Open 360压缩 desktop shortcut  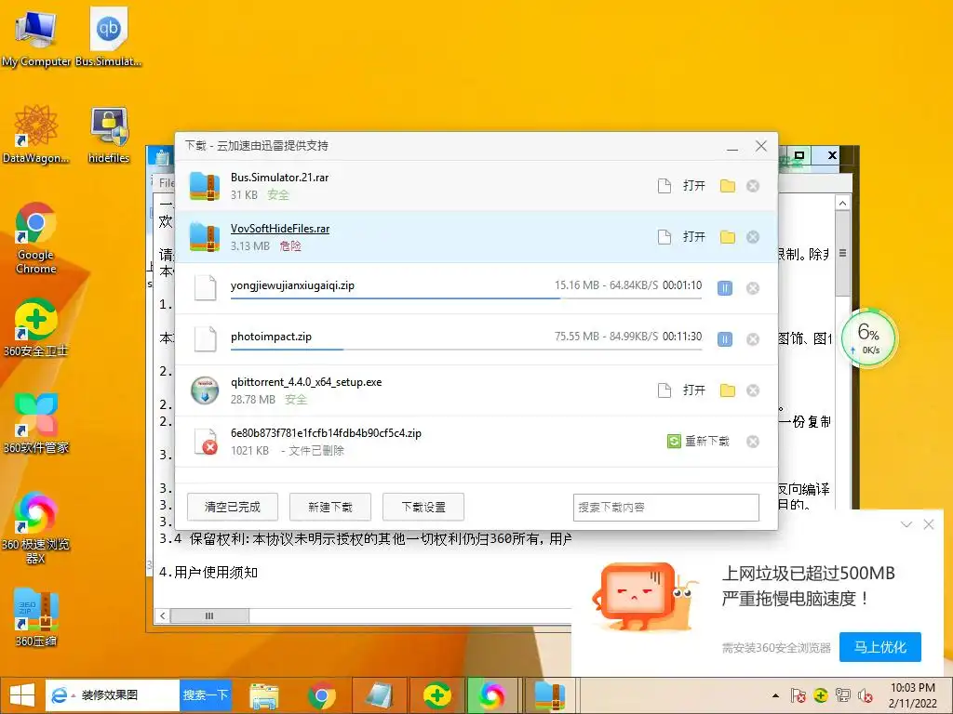point(36,617)
